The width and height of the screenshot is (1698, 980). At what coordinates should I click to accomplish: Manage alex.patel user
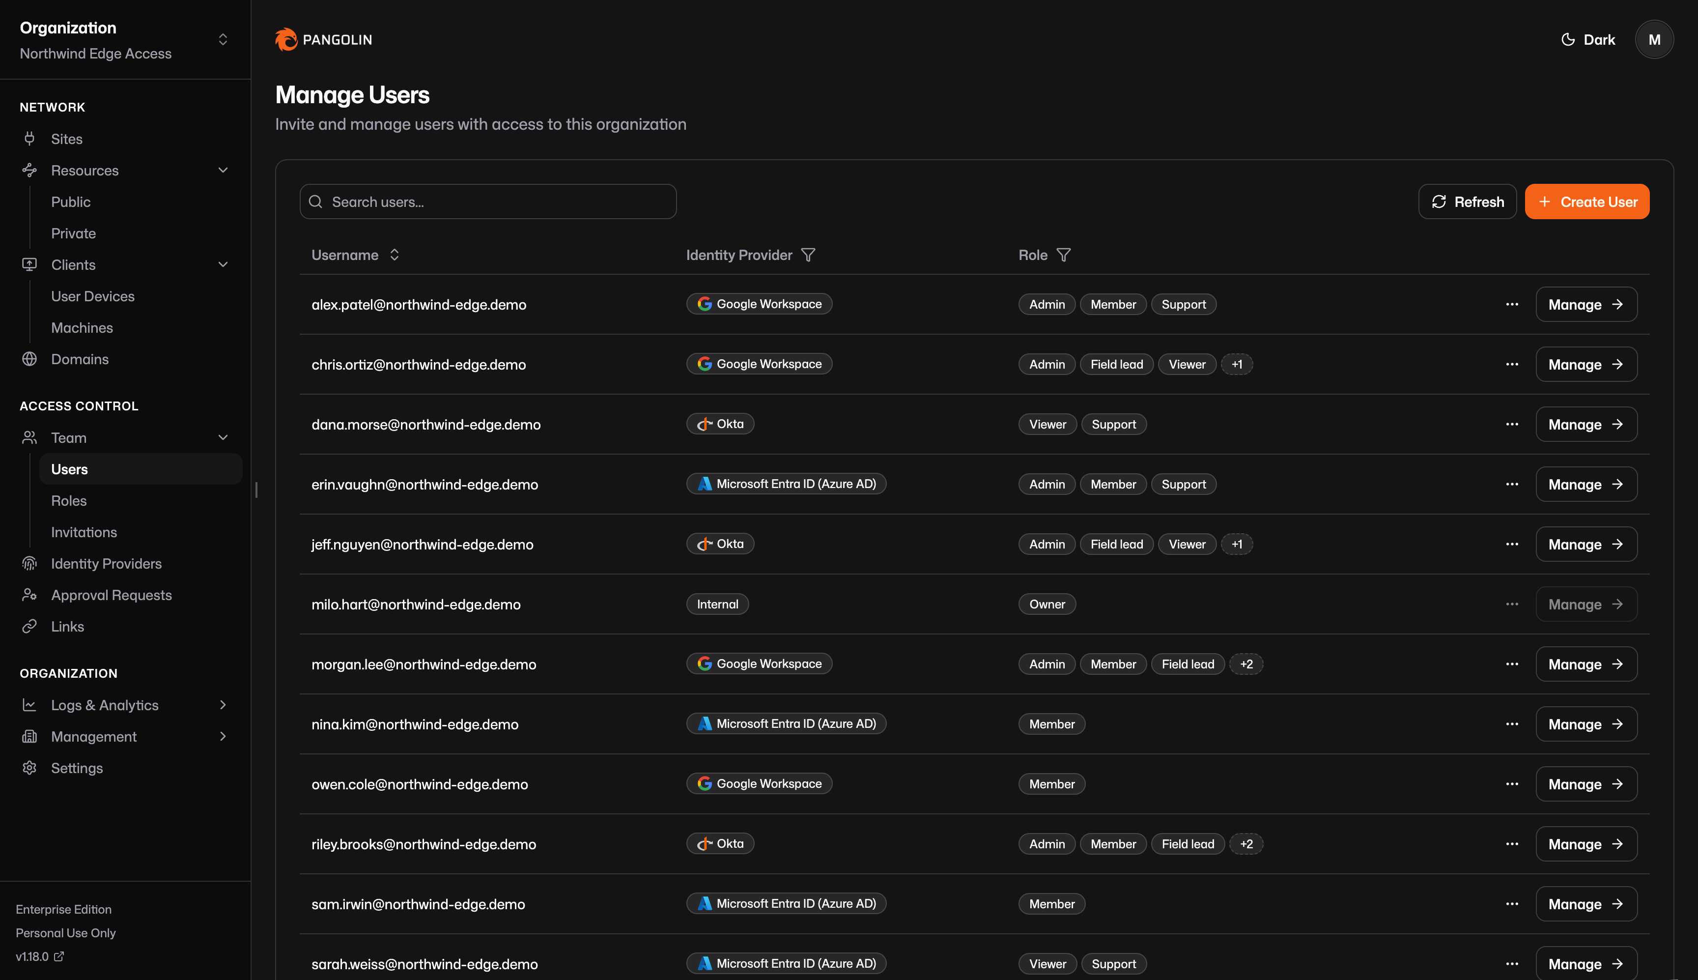1585,304
